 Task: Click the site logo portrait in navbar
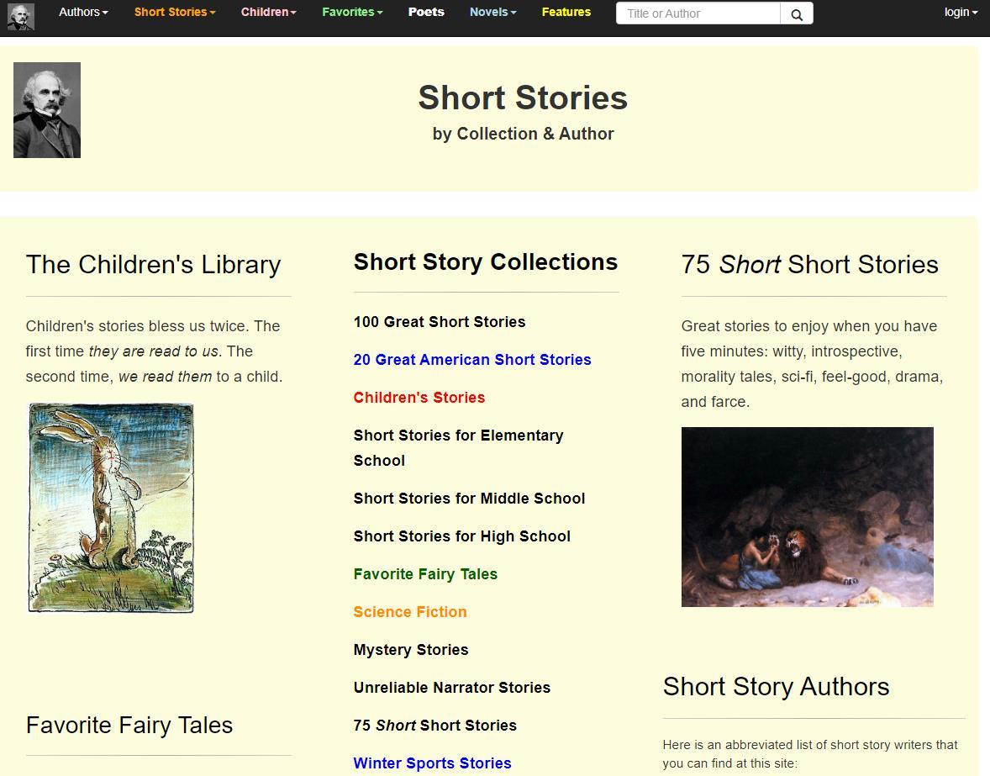tap(21, 17)
